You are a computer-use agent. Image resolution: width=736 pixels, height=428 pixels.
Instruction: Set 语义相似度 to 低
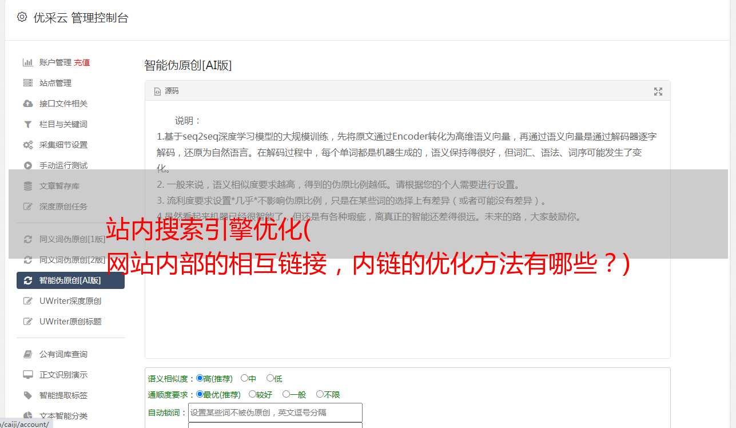click(x=270, y=378)
